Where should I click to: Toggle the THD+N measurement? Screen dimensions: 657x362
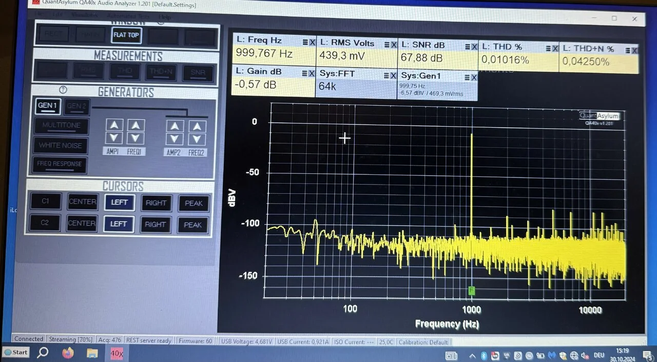[x=161, y=72]
